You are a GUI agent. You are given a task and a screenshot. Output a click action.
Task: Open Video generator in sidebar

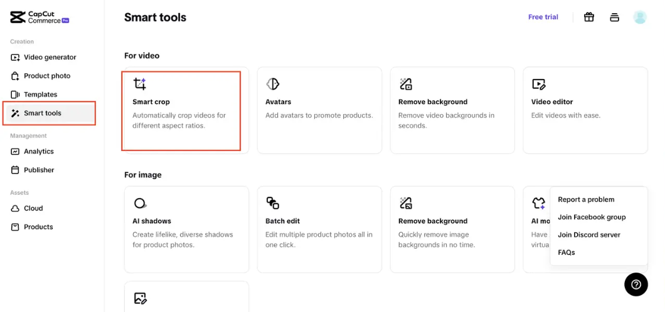point(50,57)
